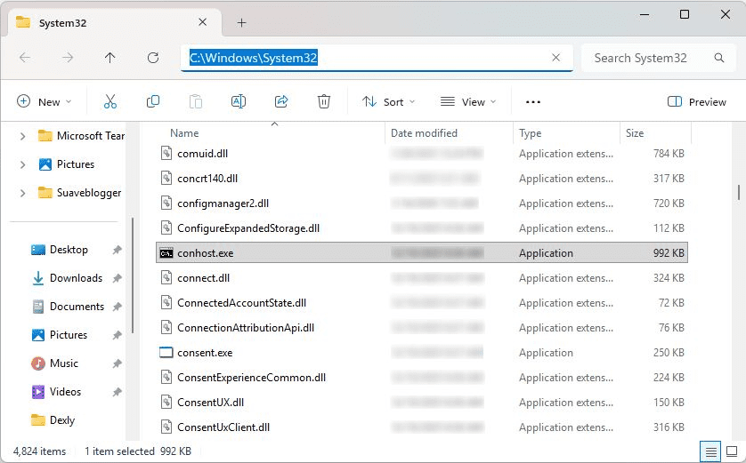Click the pin icon beside Downloads
The width and height of the screenshot is (746, 463).
tap(117, 278)
